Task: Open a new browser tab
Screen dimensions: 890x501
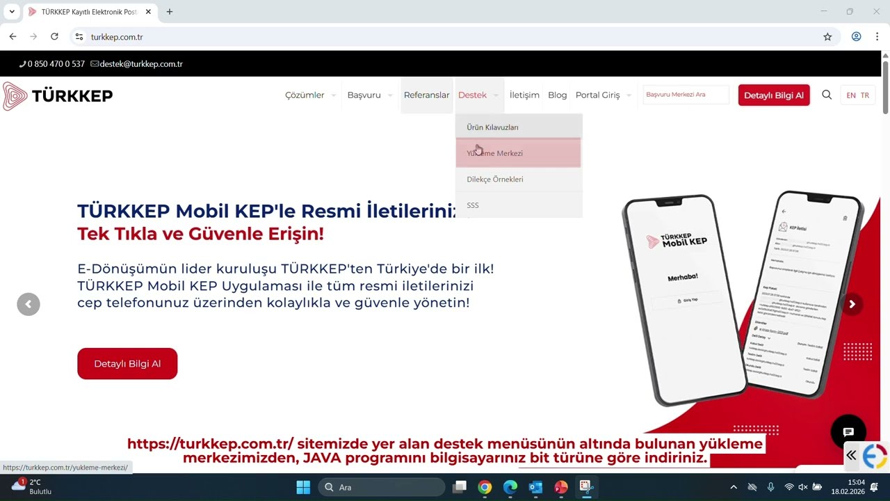Action: click(x=170, y=12)
